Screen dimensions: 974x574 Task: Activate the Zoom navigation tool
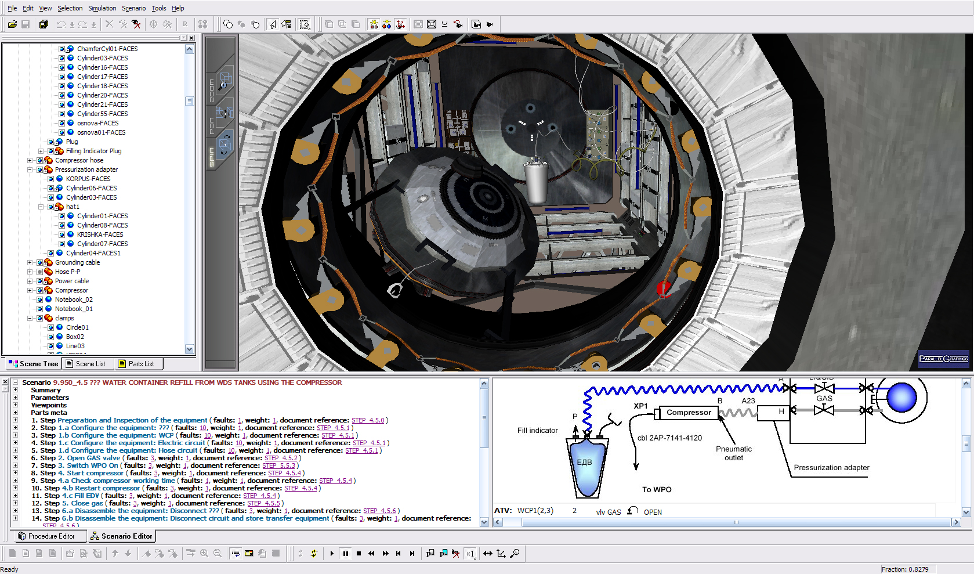[x=225, y=81]
